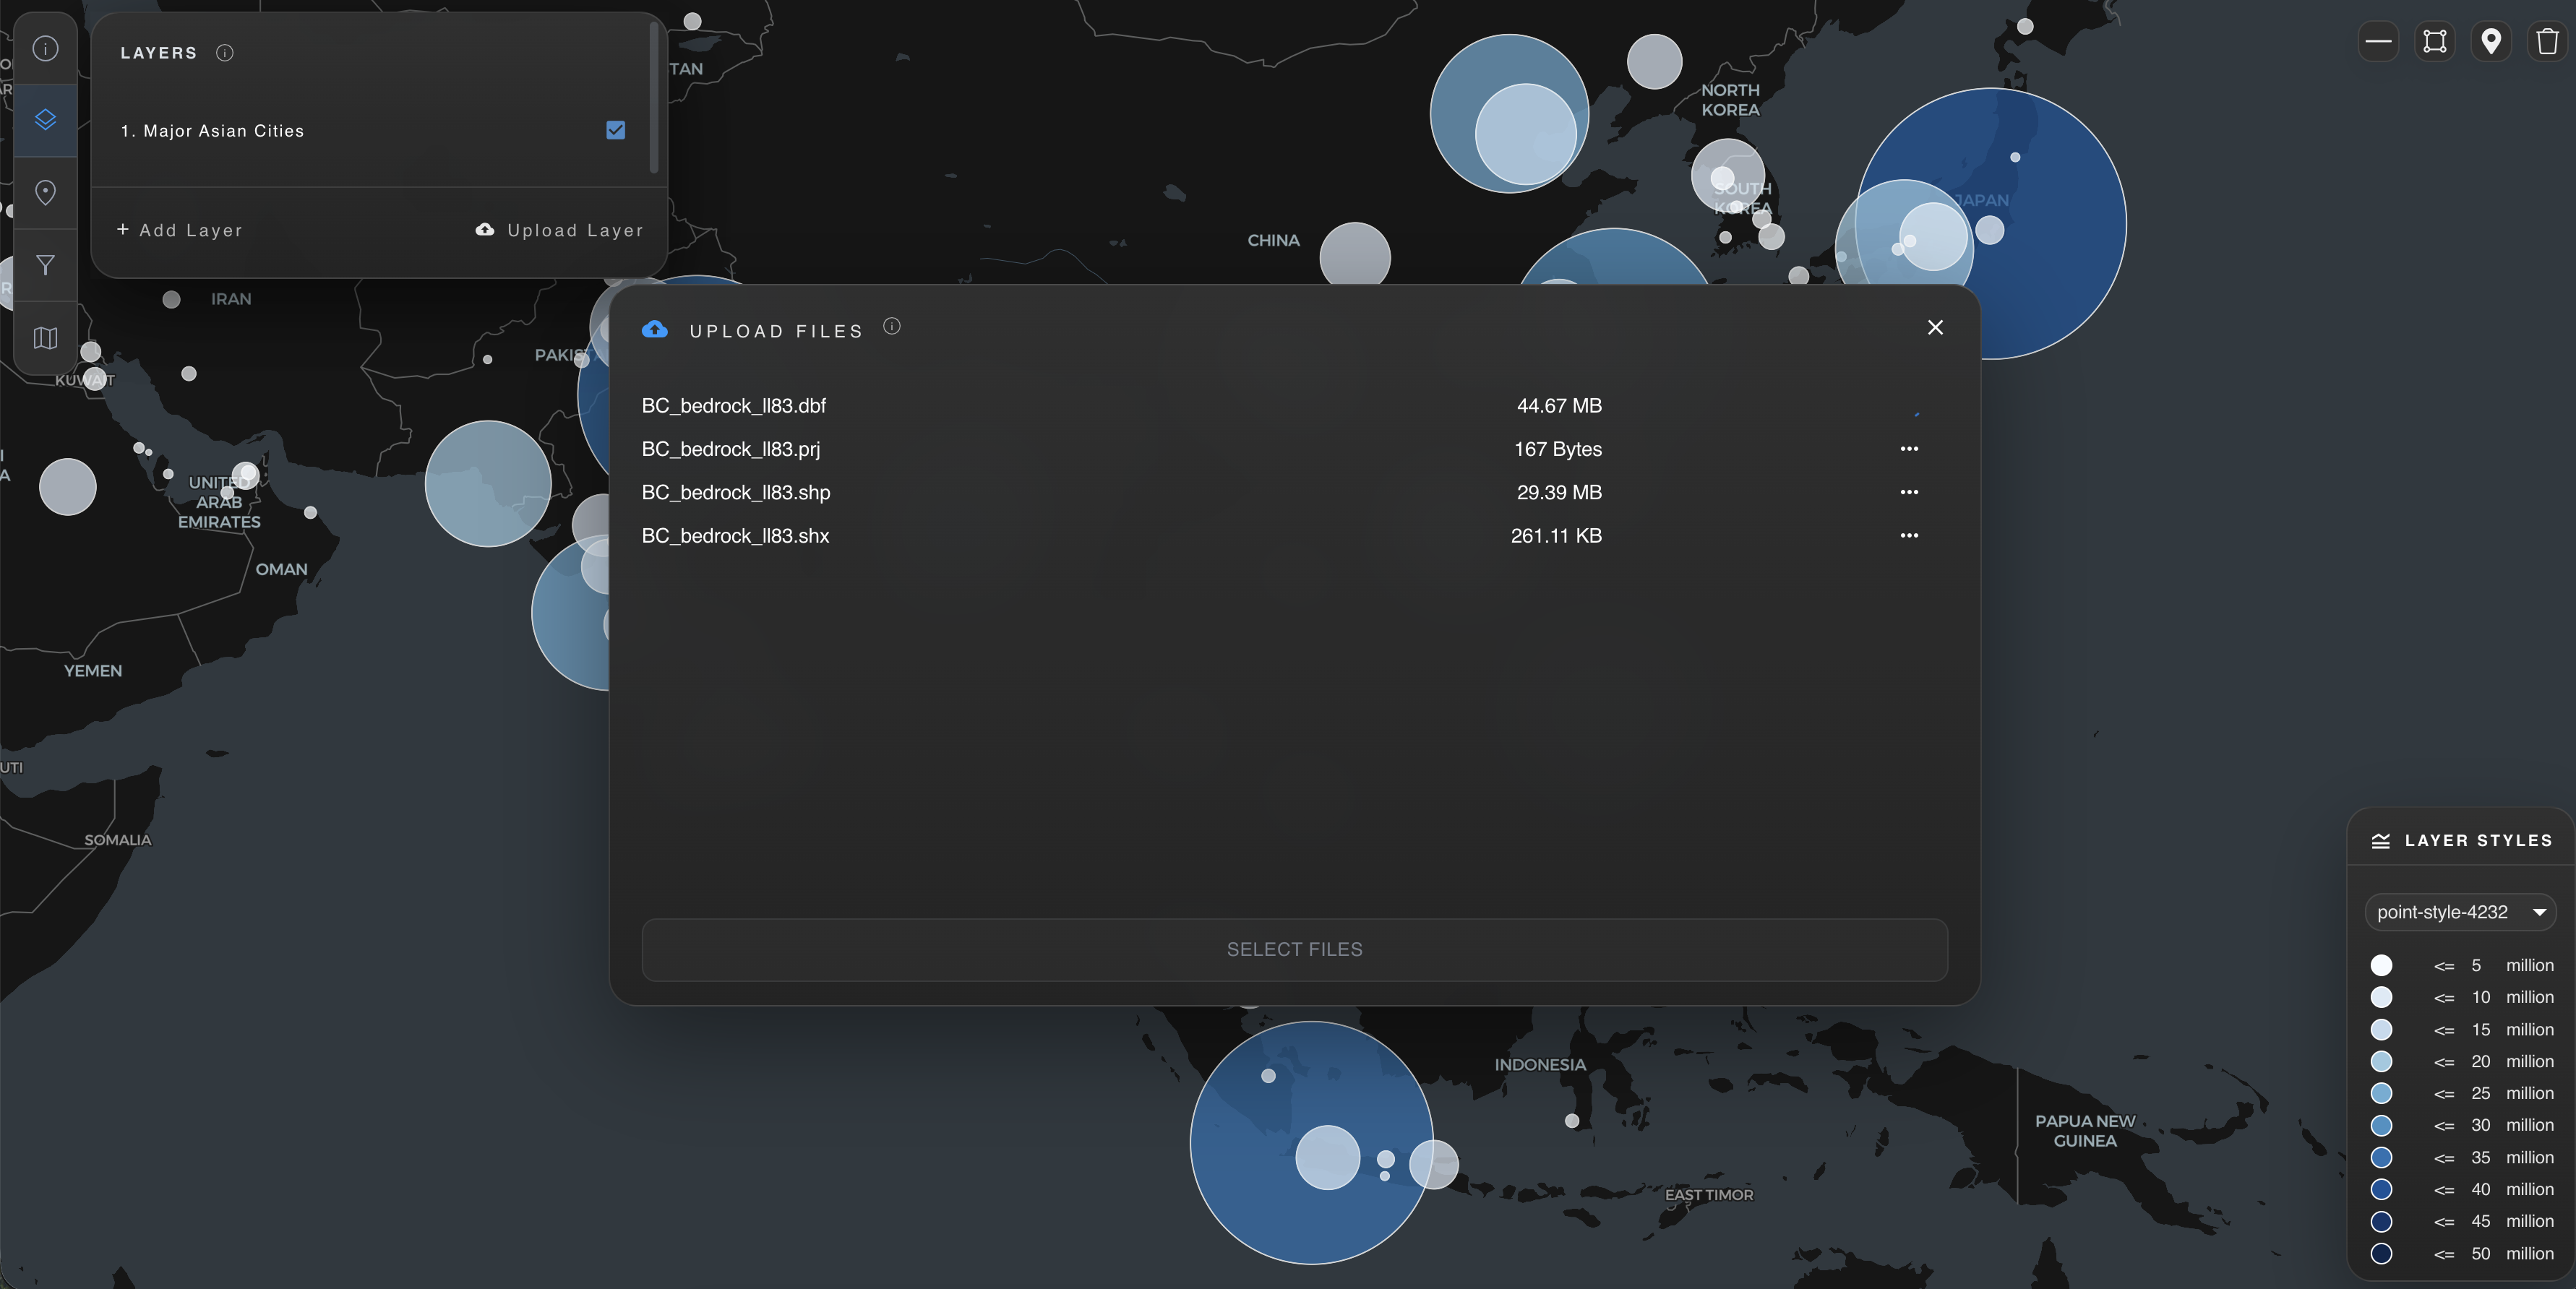Open the location pin sidebar panel
This screenshot has height=1289, width=2576.
tap(45, 192)
